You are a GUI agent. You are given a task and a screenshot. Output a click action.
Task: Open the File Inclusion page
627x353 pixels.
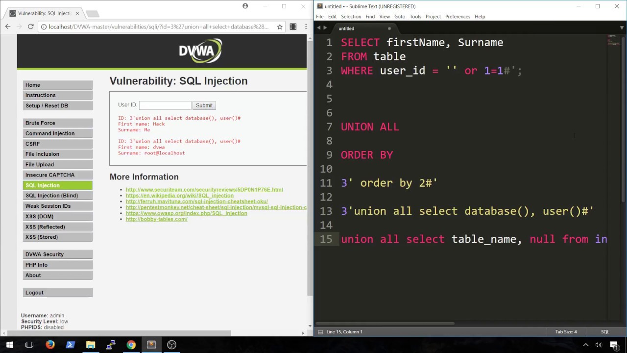pos(57,154)
